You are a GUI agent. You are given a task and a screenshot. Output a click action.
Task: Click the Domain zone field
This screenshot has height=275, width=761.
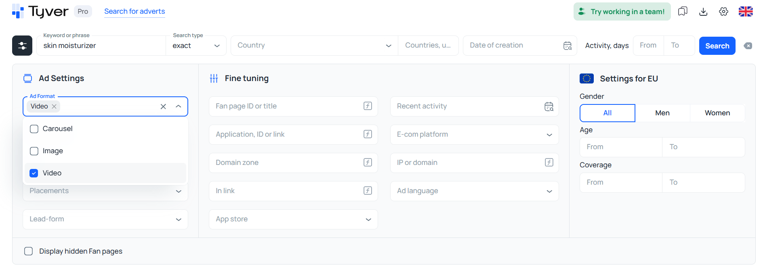pyautogui.click(x=293, y=163)
